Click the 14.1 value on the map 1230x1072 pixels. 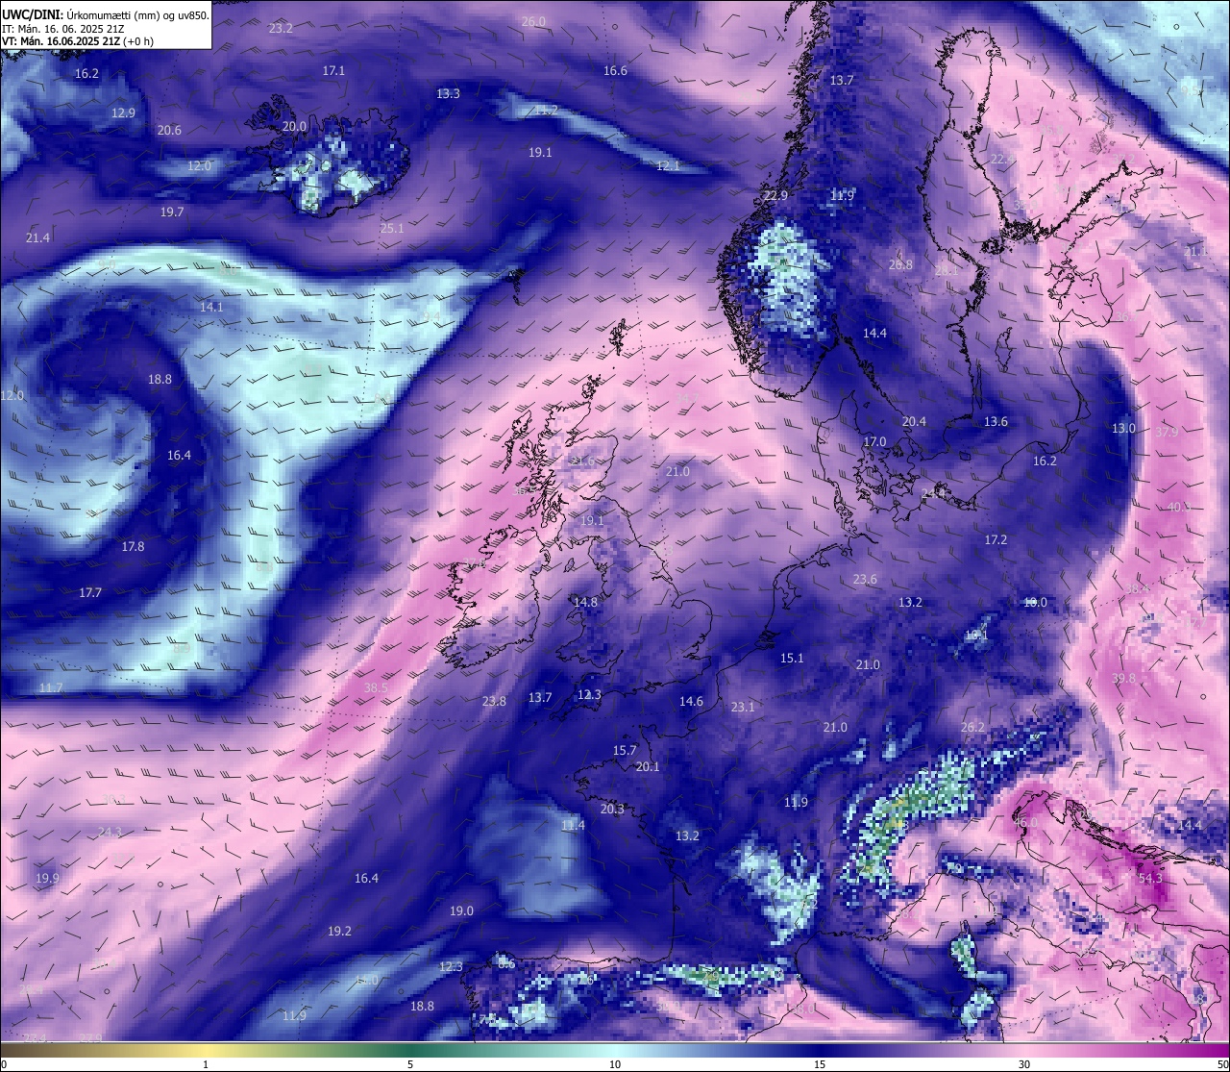(x=211, y=307)
